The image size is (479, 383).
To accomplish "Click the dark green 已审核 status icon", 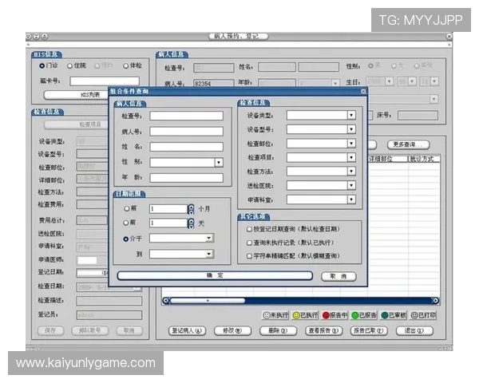I will (x=385, y=315).
